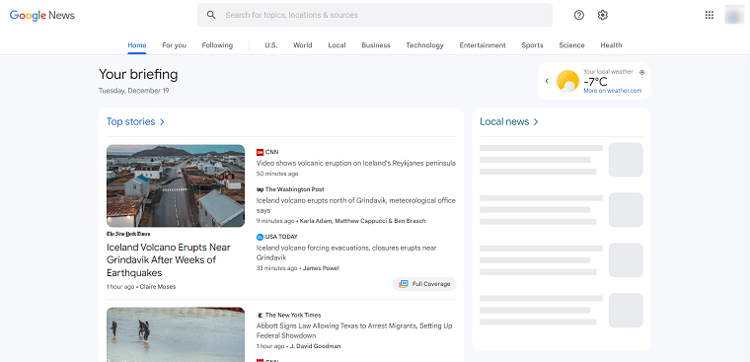
Task: Click the USA TODAY source logo icon
Action: click(260, 237)
